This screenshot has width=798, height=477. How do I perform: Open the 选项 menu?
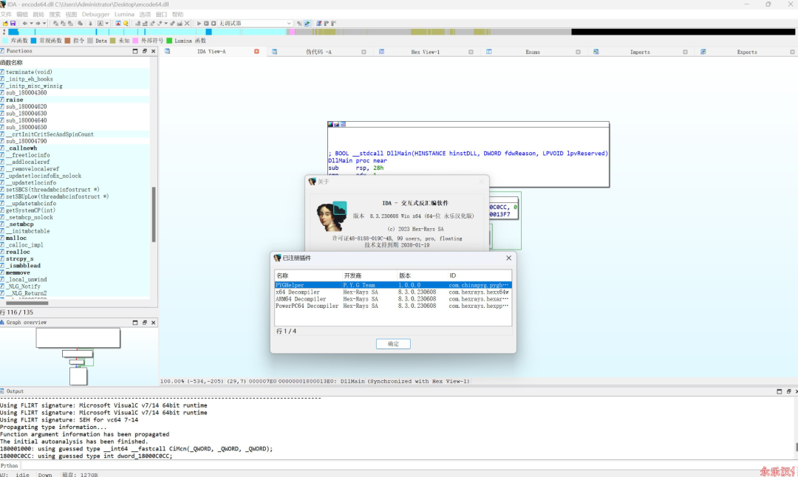(x=145, y=15)
